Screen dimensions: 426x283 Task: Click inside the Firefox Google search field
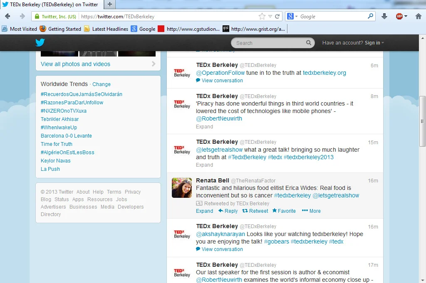pyautogui.click(x=332, y=17)
